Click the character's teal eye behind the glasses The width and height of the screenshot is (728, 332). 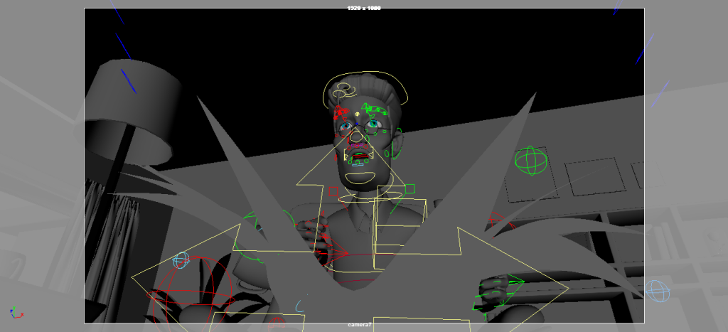point(345,127)
